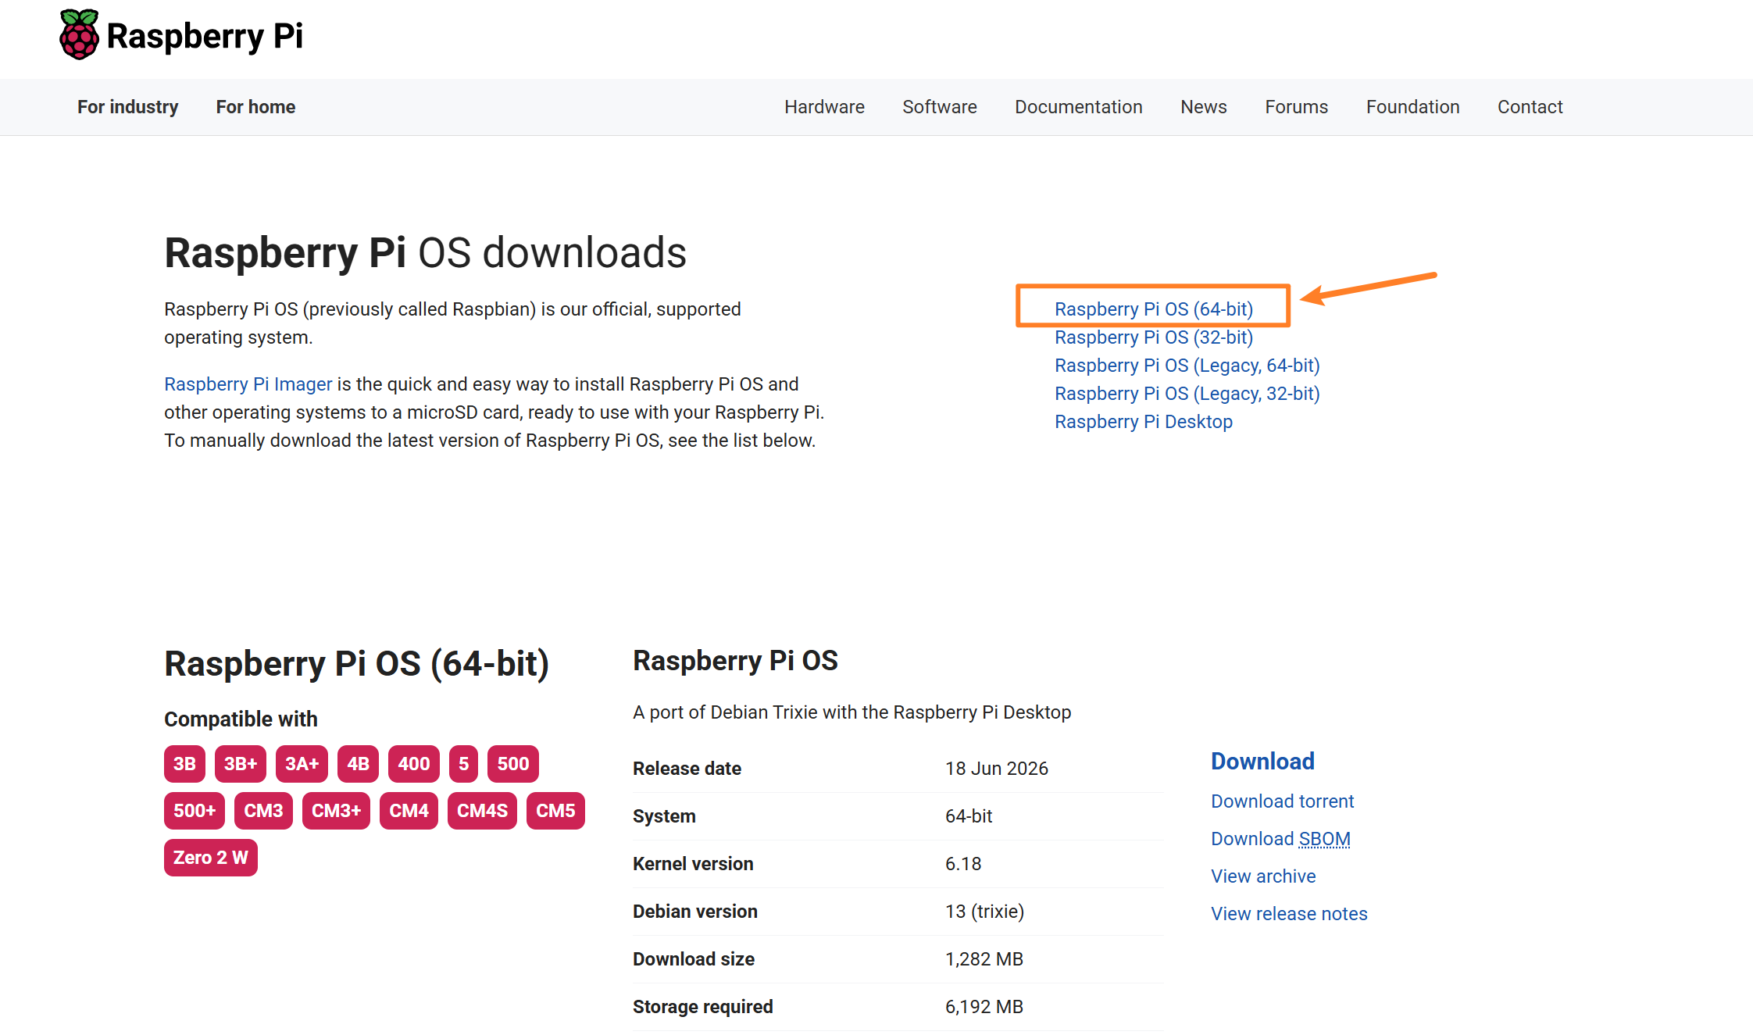Click the CM5 compatibility badge
This screenshot has width=1753, height=1035.
(x=555, y=811)
